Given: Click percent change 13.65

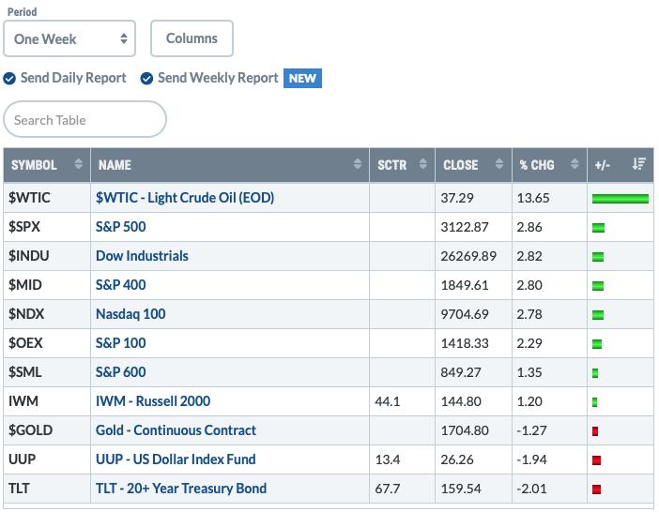Looking at the screenshot, I should 533,198.
